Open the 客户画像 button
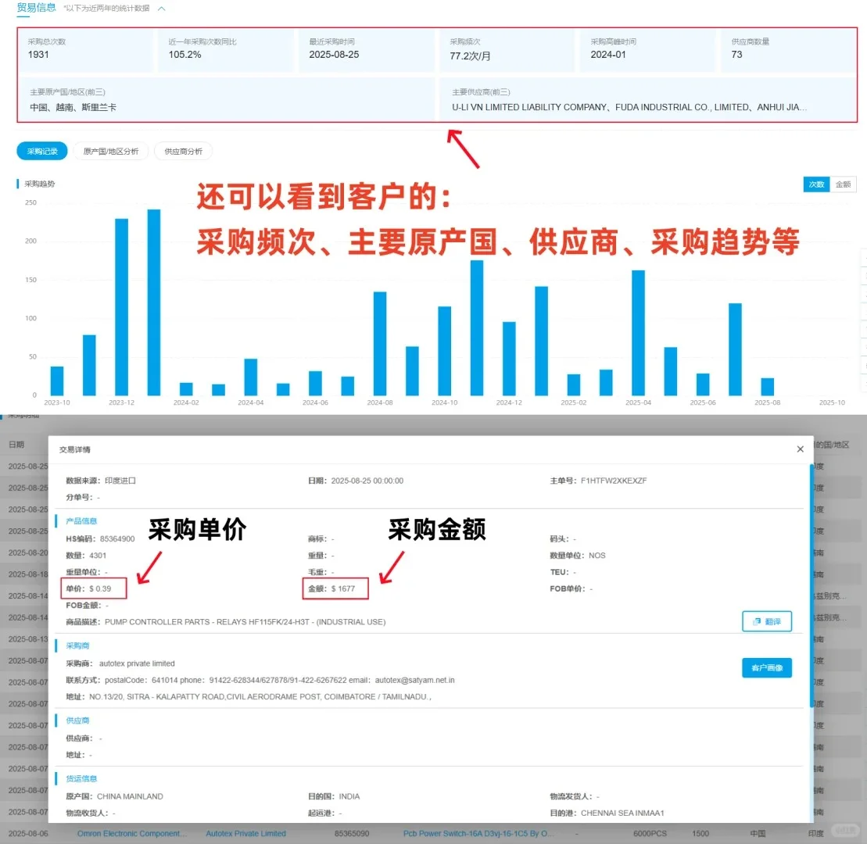 tap(767, 667)
